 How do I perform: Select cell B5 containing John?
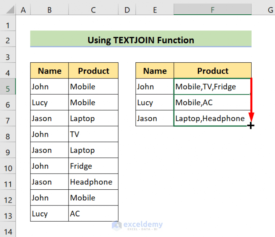pyautogui.click(x=49, y=86)
